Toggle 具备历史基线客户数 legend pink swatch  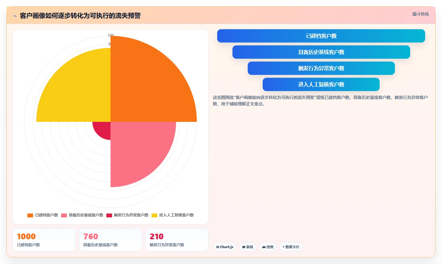point(64,215)
